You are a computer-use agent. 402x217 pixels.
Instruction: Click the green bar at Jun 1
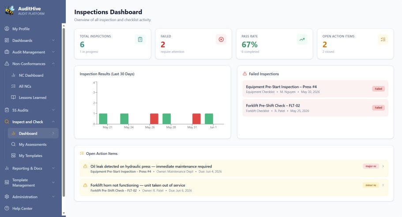pos(209,119)
